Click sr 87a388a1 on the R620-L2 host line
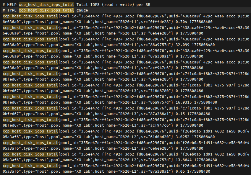The height and width of the screenshot is (175, 251). (x=163, y=171)
